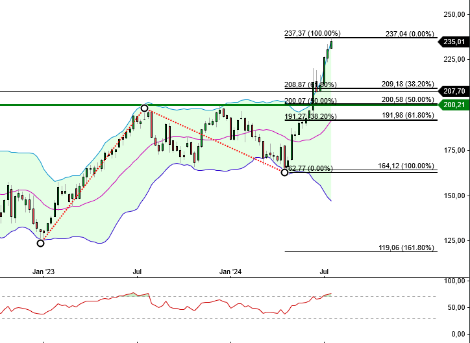Click the black 235,01 current price tag
This screenshot has width=470, height=343.
tap(454, 42)
